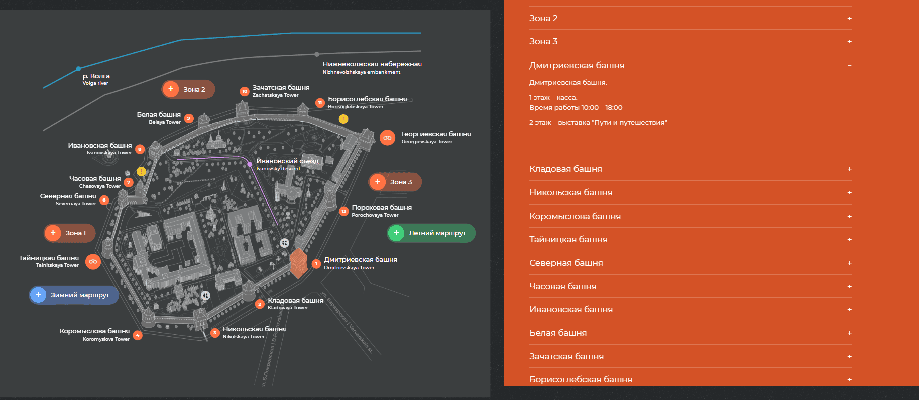The height and width of the screenshot is (400, 919).
Task: Click marker number 1 for Dmitrievskaya Tower
Action: click(316, 264)
